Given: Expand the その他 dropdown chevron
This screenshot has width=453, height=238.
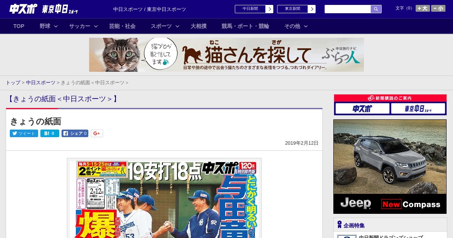Looking at the screenshot, I should click(306, 26).
